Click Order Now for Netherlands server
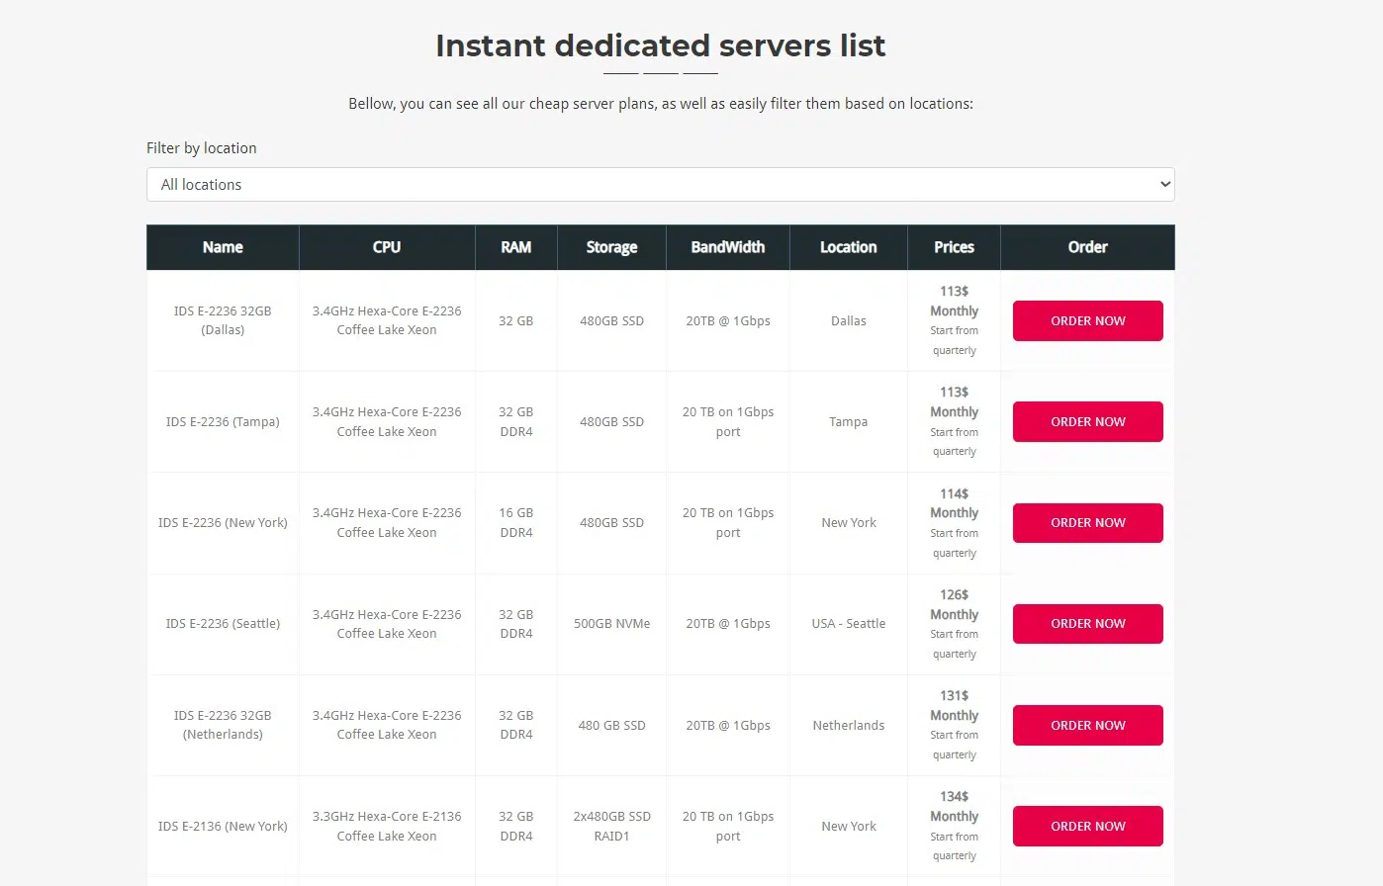This screenshot has height=886, width=1383. (x=1087, y=726)
